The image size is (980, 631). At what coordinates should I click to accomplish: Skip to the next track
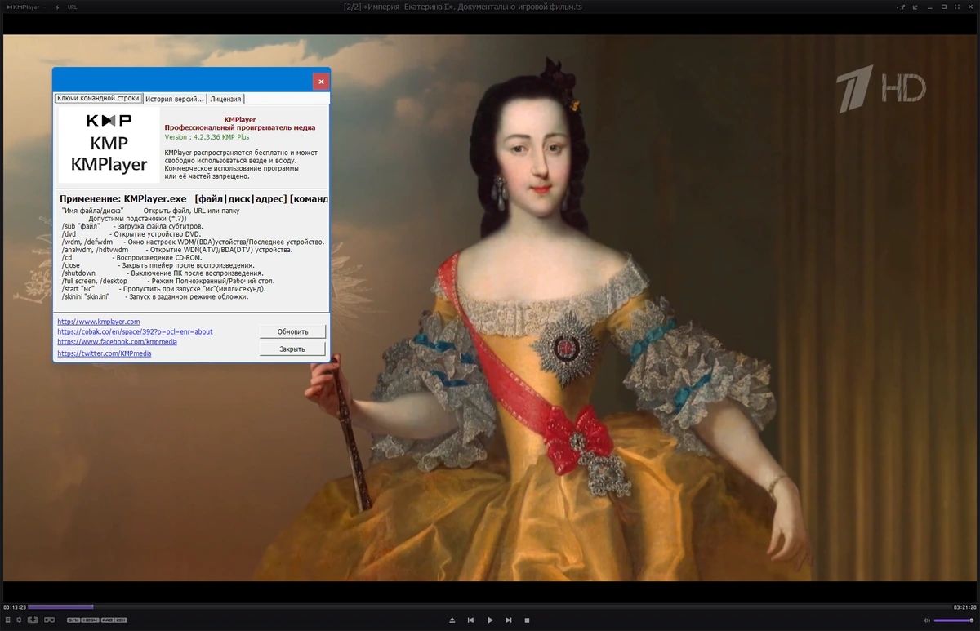tap(509, 620)
